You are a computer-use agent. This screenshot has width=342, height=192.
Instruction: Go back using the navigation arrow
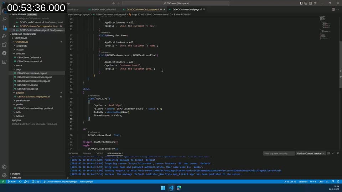coord(113,3)
